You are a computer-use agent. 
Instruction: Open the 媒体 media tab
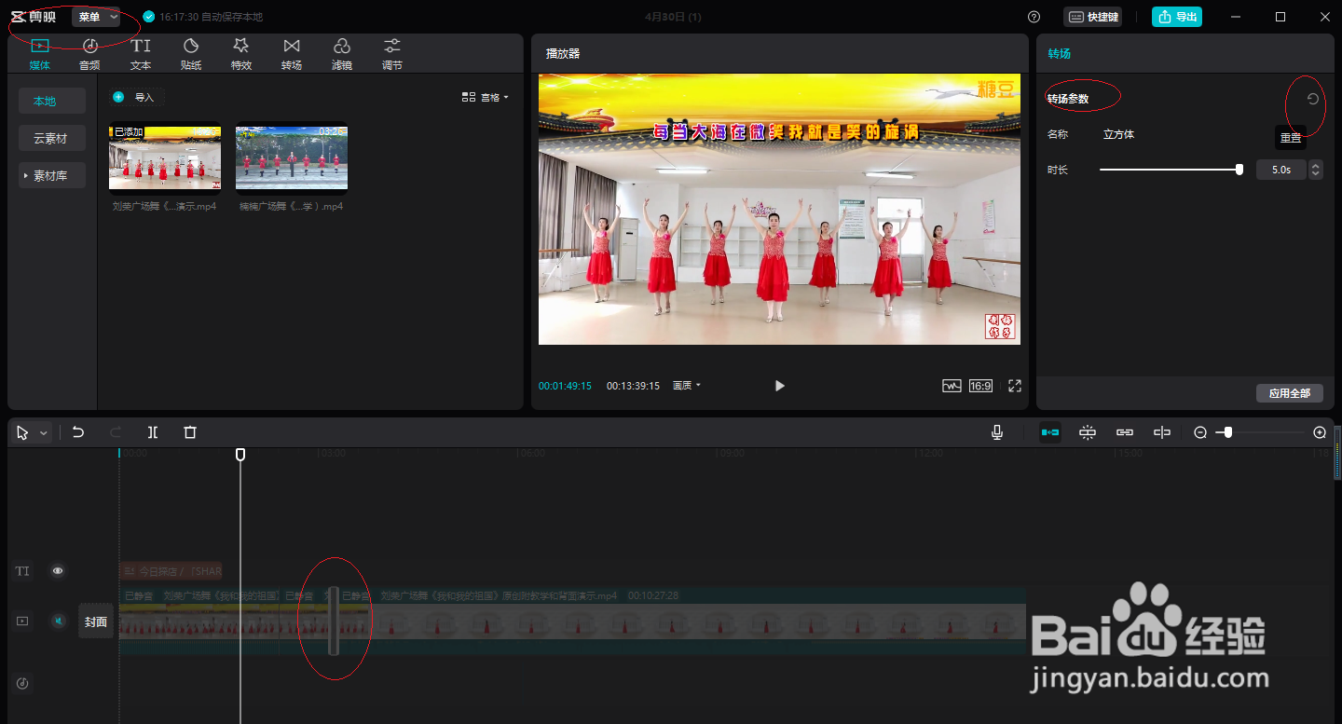(40, 54)
